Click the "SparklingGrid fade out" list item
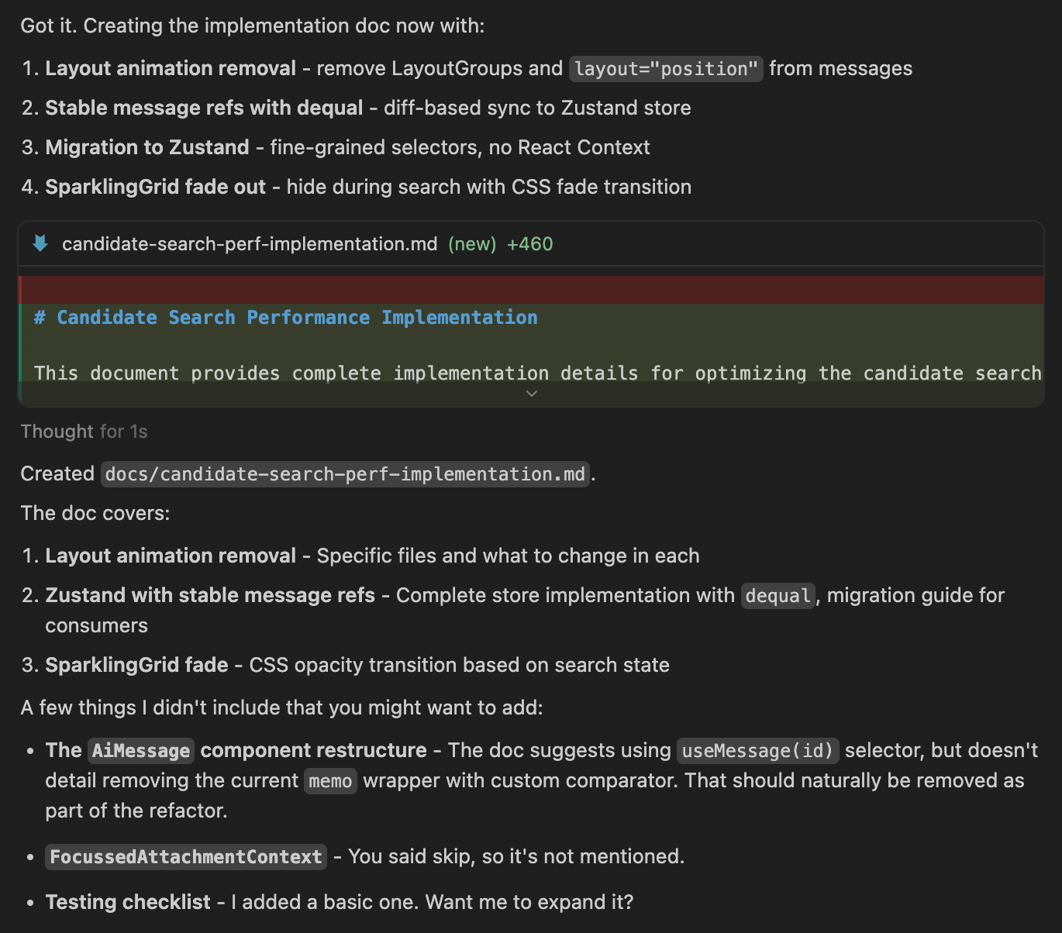 click(x=155, y=187)
